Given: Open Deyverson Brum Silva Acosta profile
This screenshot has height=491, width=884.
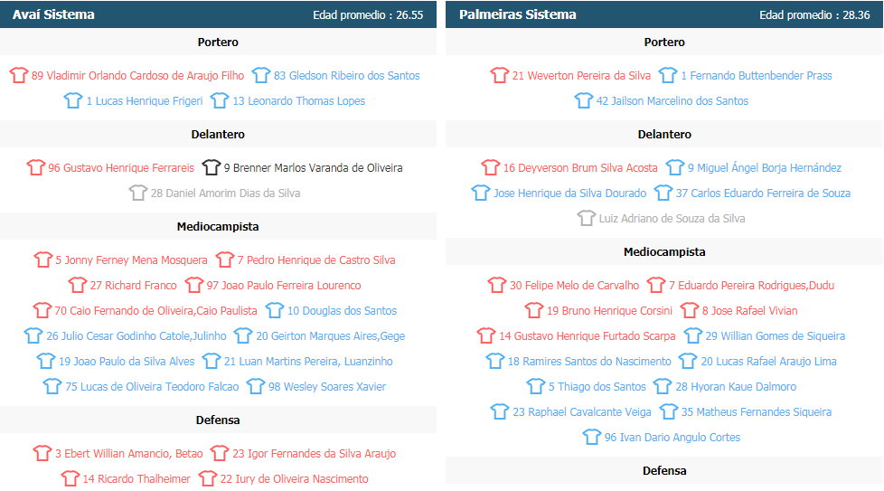Looking at the screenshot, I should (580, 168).
